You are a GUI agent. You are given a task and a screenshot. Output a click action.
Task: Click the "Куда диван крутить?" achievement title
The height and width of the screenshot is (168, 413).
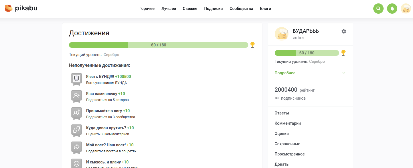click(x=106, y=128)
